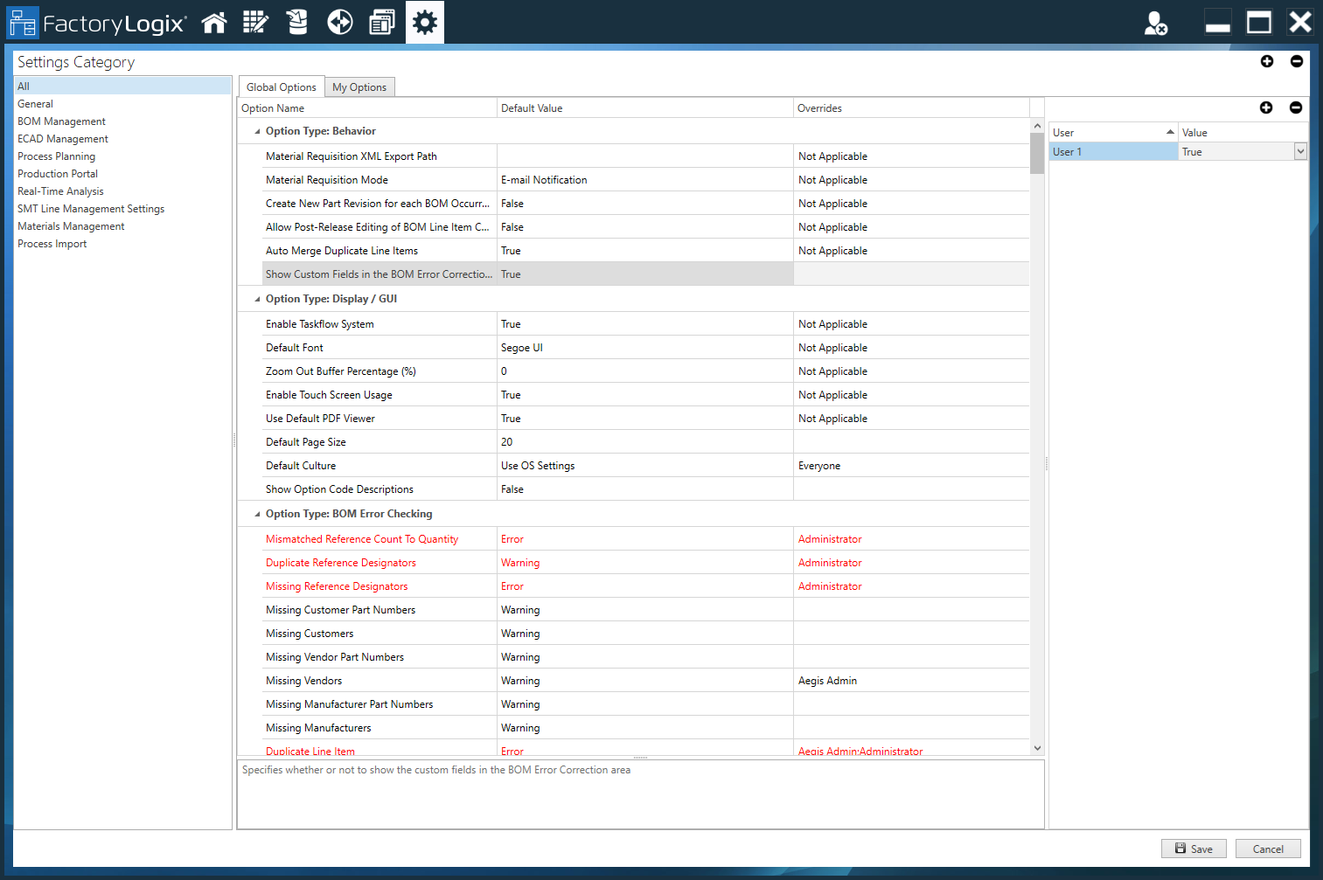Click the circular arrows sync toolbar icon
Screen dimensions: 1323x880
340,22
